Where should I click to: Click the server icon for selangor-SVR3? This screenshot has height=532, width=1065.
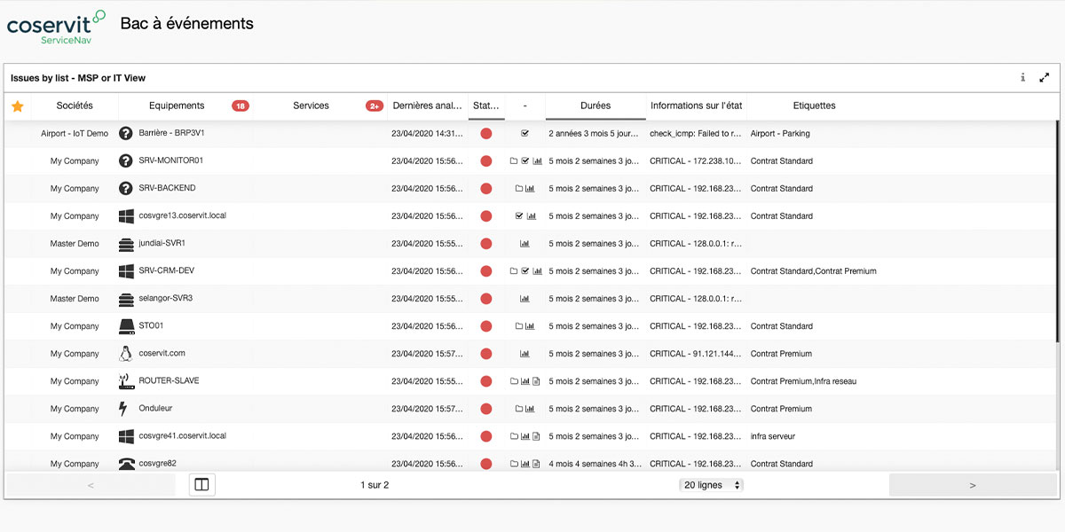click(126, 298)
